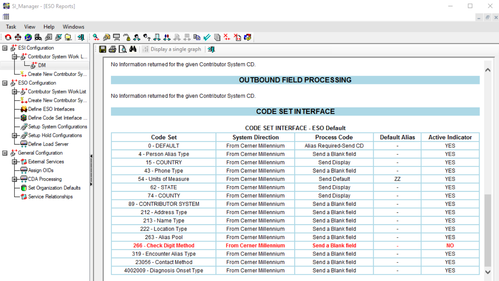Click the face with question mark toolbar icon
Viewport: 499px width, 281px height.
(x=147, y=37)
